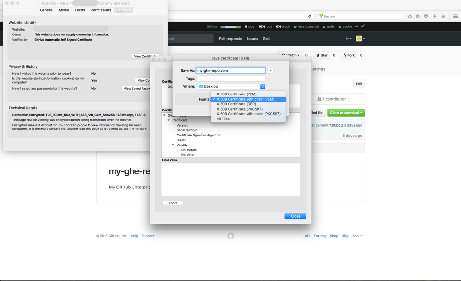The height and width of the screenshot is (281, 461).
Task: Open the downloads arrow icon
Action: pos(434,17)
